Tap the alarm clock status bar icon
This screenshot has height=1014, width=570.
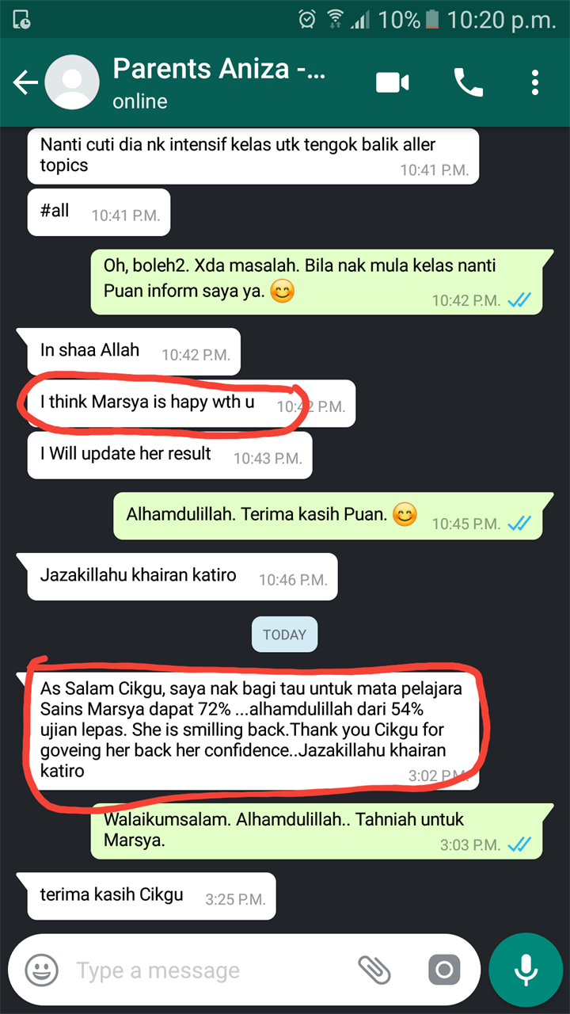pyautogui.click(x=307, y=19)
